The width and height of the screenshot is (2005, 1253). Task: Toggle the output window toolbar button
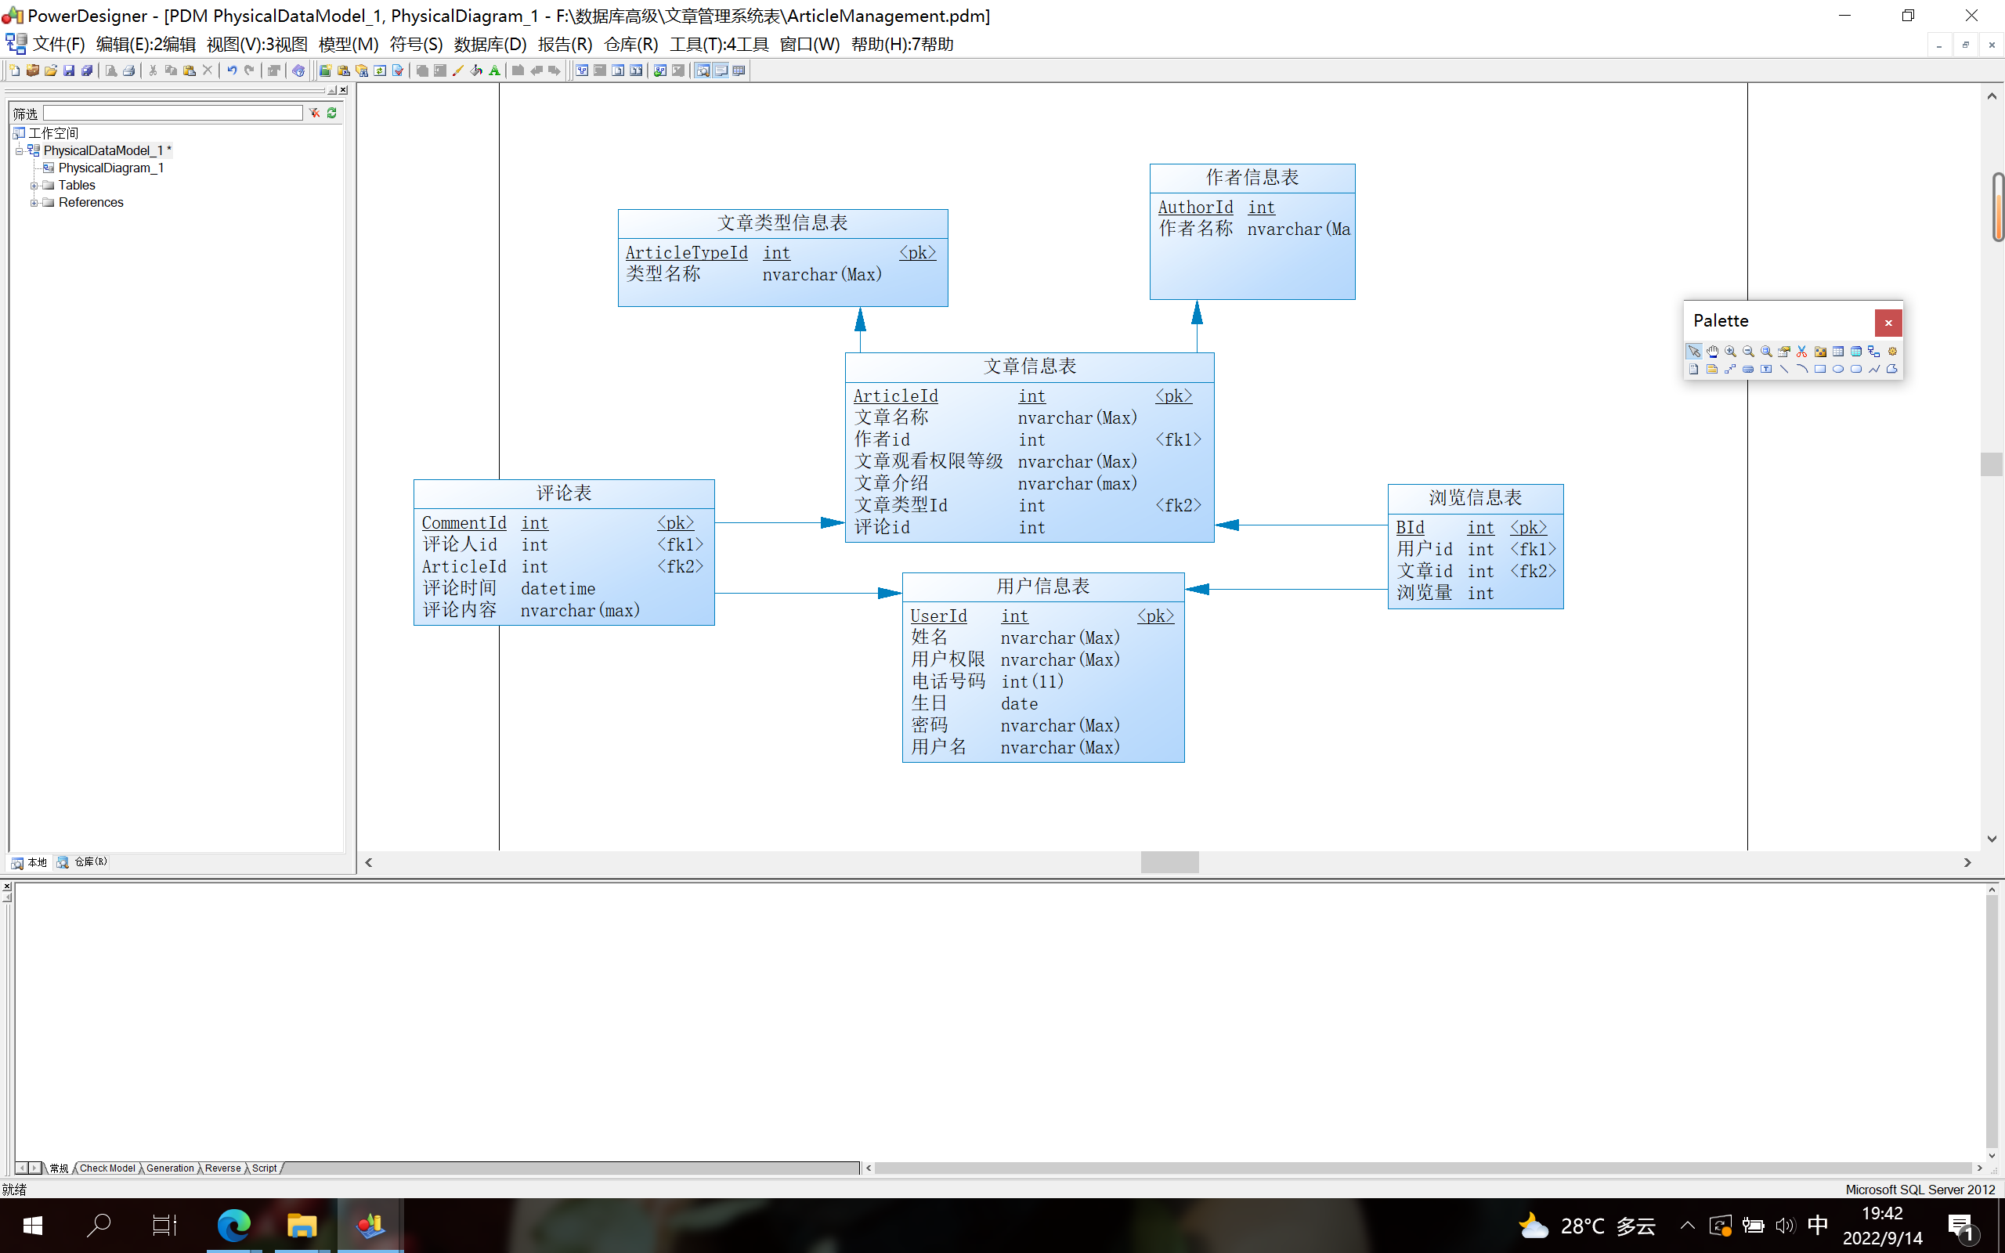[x=721, y=70]
